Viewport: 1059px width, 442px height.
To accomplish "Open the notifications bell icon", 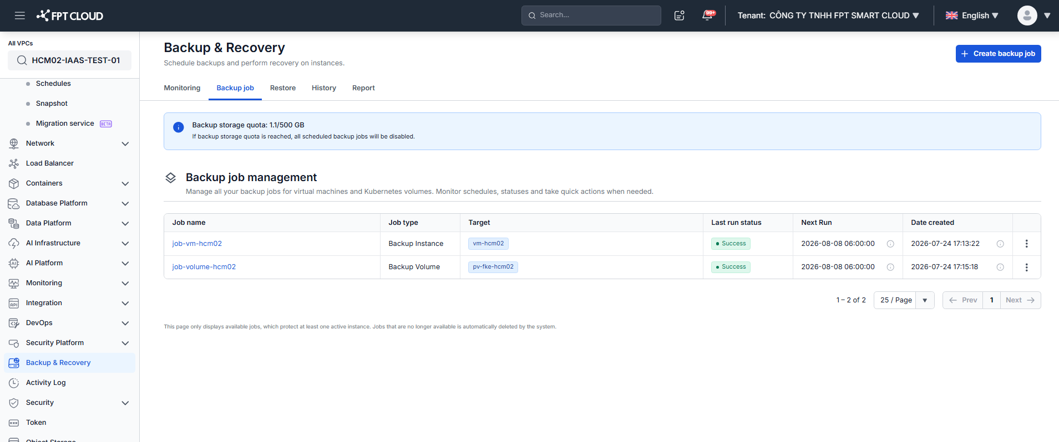I will pyautogui.click(x=708, y=15).
